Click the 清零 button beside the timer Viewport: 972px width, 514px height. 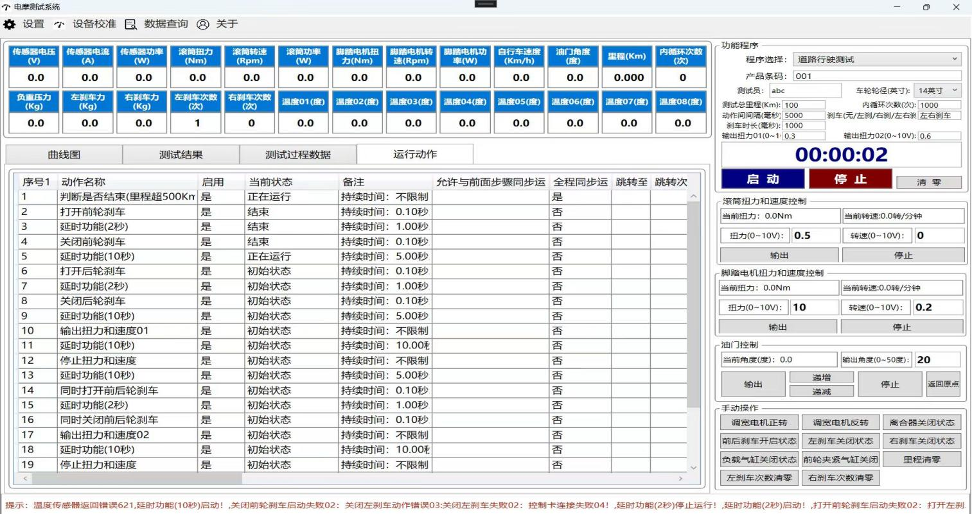click(928, 182)
